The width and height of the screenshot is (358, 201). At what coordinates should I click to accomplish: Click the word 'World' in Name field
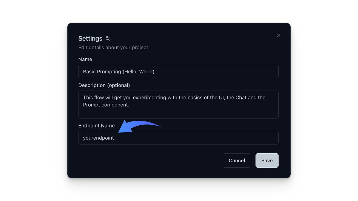click(x=146, y=71)
